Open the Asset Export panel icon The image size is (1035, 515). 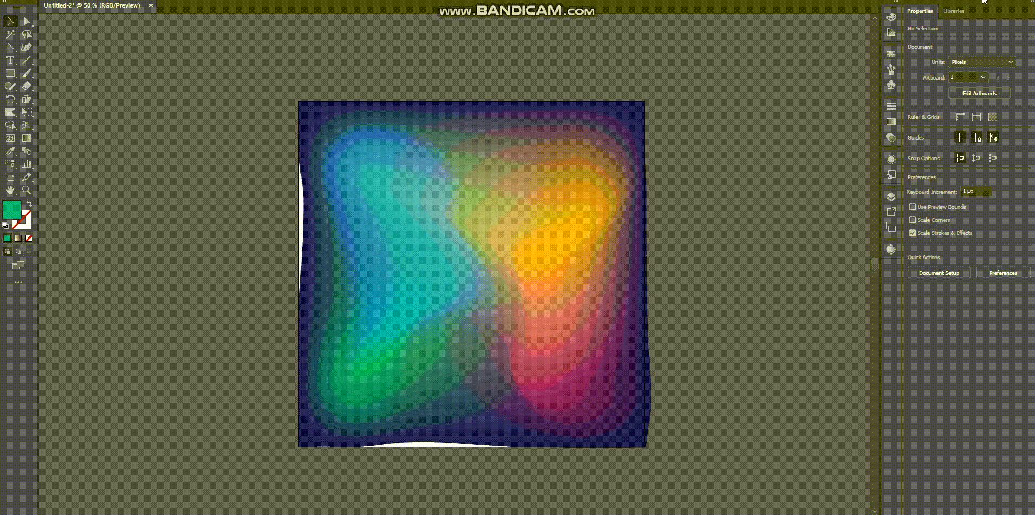(x=891, y=212)
